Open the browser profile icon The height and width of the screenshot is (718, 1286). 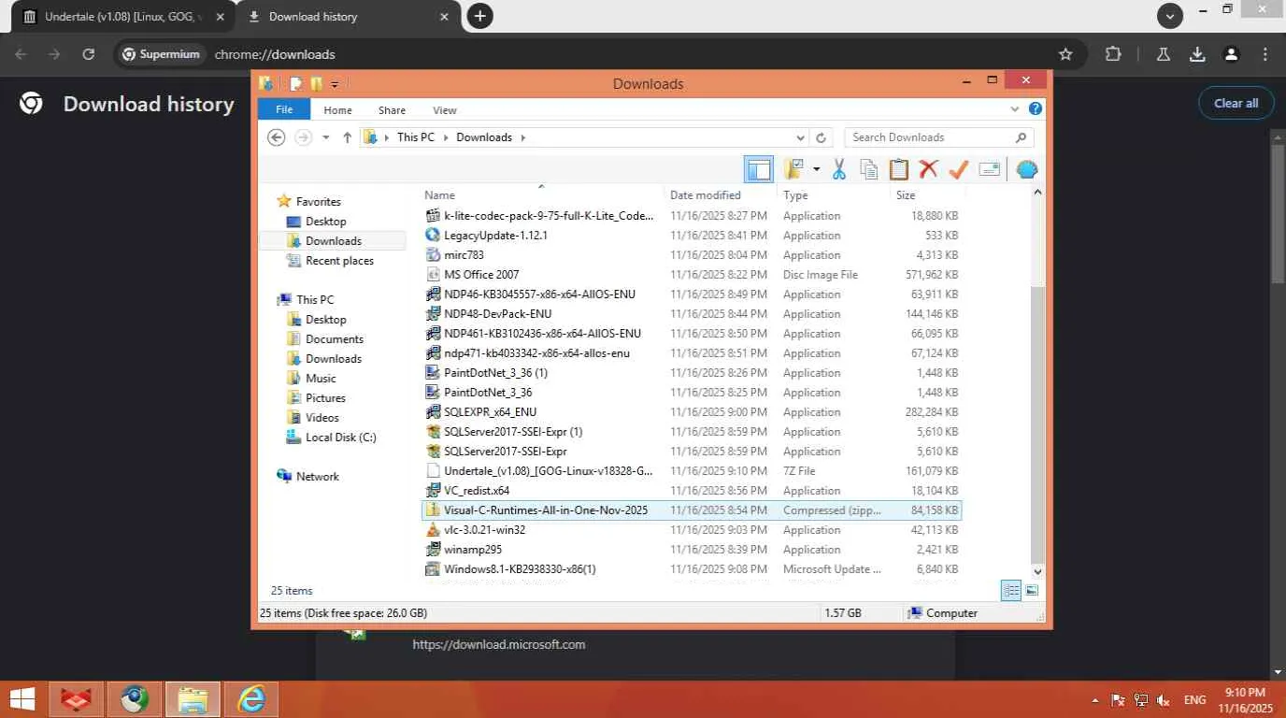click(x=1232, y=54)
